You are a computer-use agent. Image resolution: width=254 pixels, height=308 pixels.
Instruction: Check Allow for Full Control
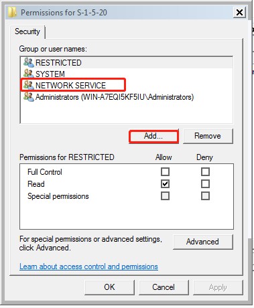[165, 172]
